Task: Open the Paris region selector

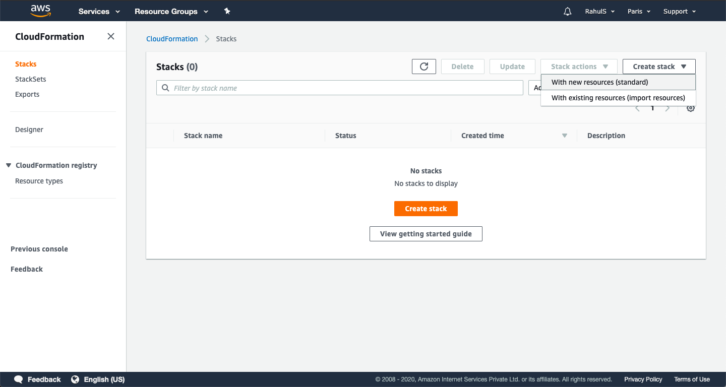Action: pos(639,12)
